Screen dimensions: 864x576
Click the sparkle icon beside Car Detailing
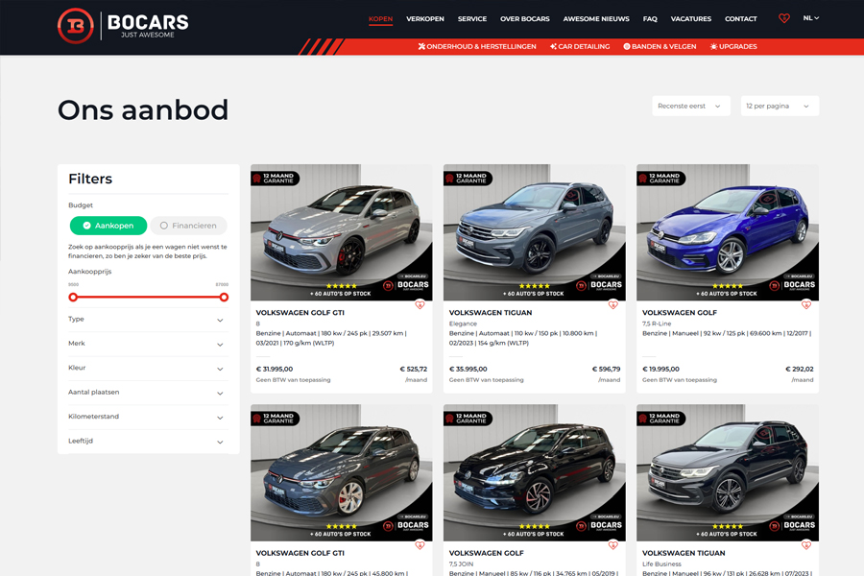(553, 46)
